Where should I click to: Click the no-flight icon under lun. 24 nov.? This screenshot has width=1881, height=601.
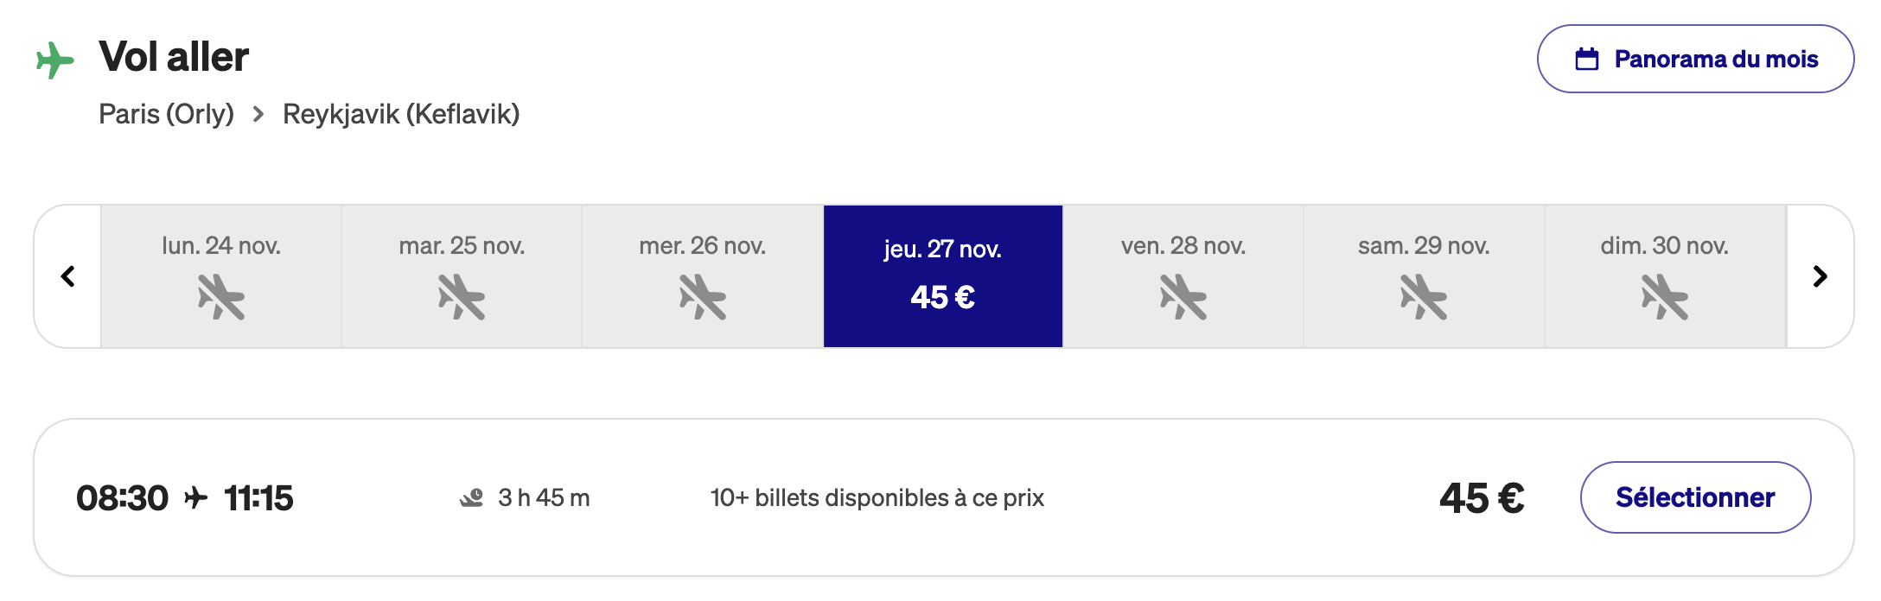pyautogui.click(x=221, y=297)
